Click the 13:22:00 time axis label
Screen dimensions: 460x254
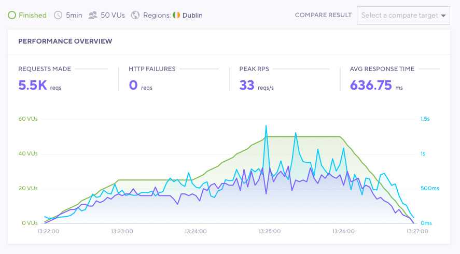[48, 231]
